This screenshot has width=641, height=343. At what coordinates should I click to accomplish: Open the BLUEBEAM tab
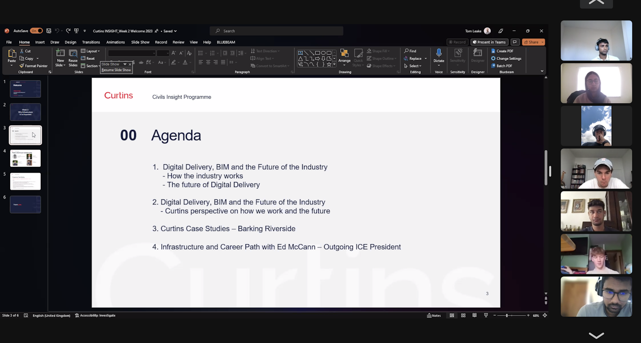pyautogui.click(x=226, y=42)
